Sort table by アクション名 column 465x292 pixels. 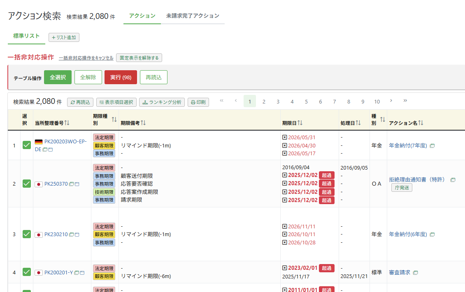tap(421, 123)
